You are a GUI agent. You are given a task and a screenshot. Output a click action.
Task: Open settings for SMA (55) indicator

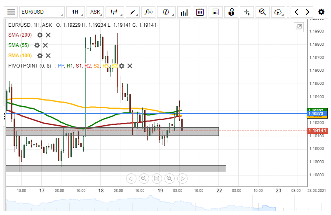click(37, 45)
